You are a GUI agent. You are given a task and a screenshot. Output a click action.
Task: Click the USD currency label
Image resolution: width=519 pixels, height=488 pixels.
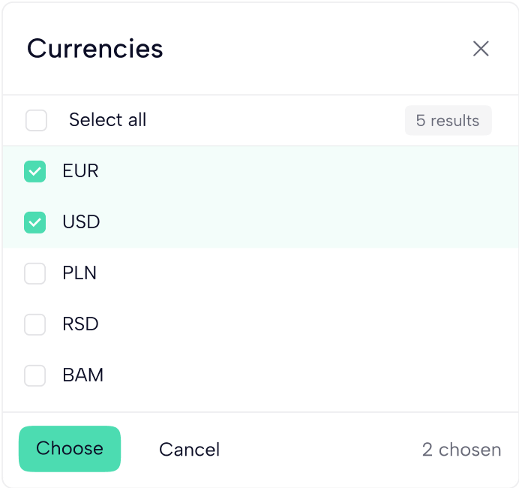(x=81, y=223)
